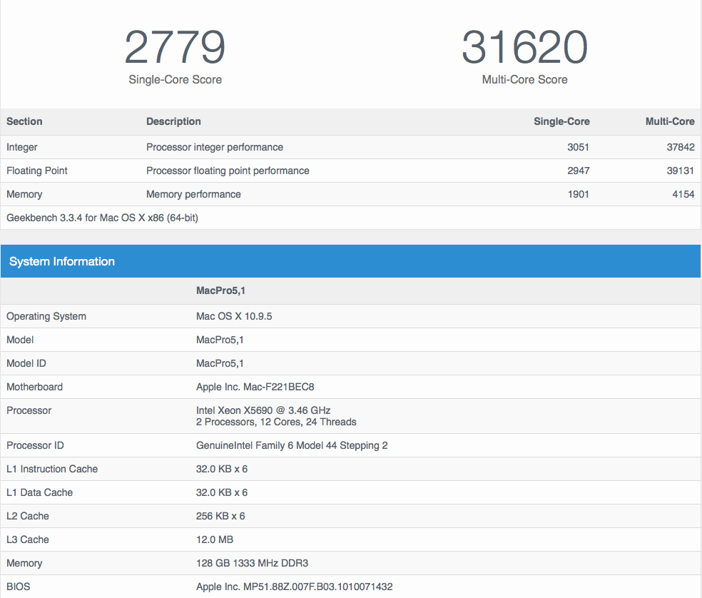The image size is (702, 598).
Task: Select the L2 Cache label
Action: 27,516
